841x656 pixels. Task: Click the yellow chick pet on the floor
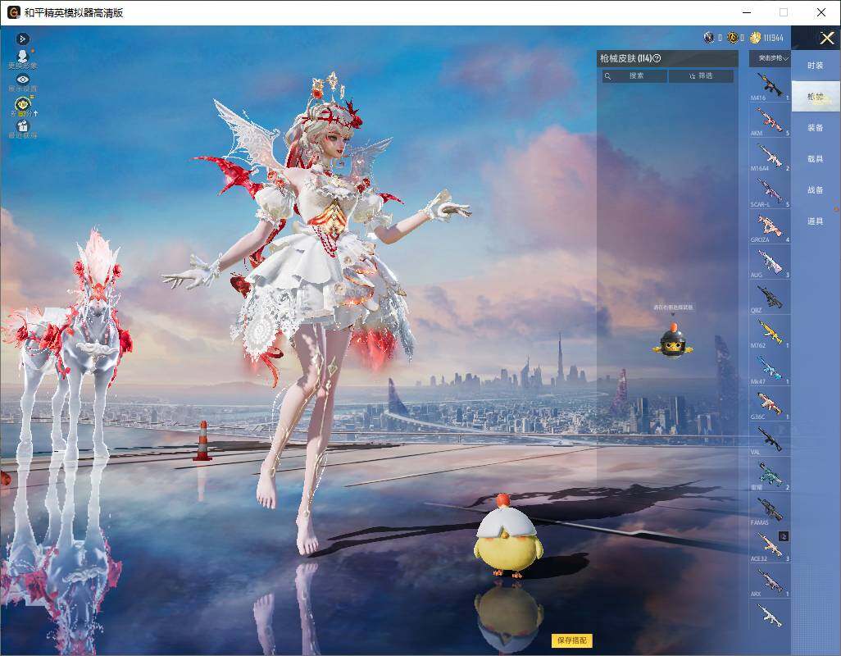(508, 535)
